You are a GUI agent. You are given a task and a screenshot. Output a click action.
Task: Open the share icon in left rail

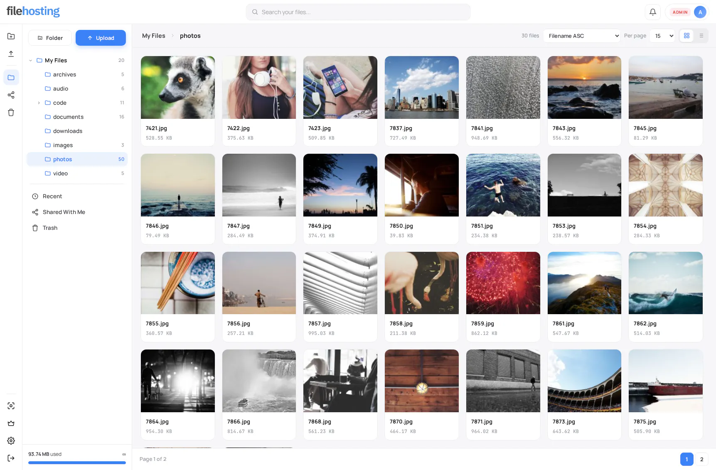click(x=11, y=95)
